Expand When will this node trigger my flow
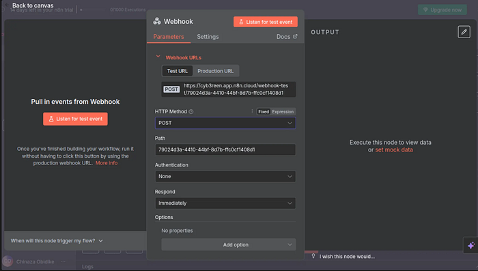The width and height of the screenshot is (478, 271). [x=57, y=241]
